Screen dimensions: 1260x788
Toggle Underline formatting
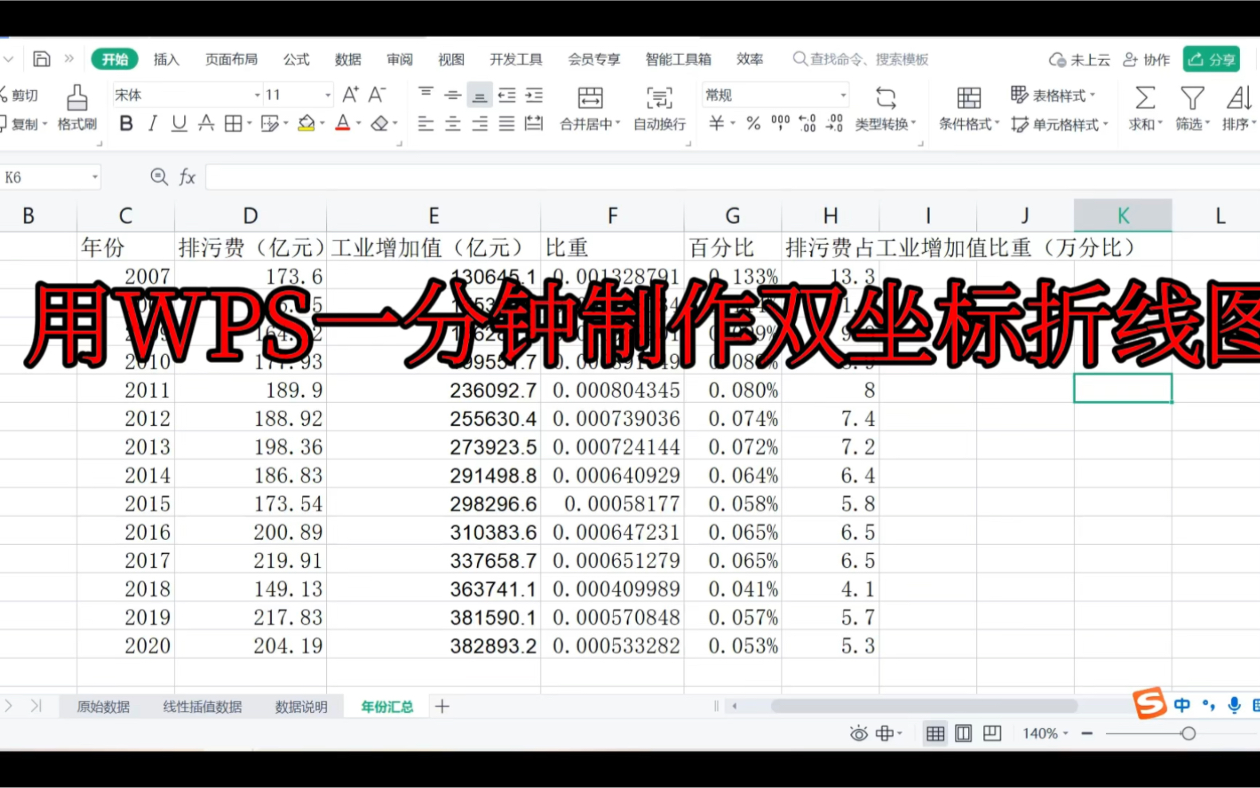(x=179, y=124)
